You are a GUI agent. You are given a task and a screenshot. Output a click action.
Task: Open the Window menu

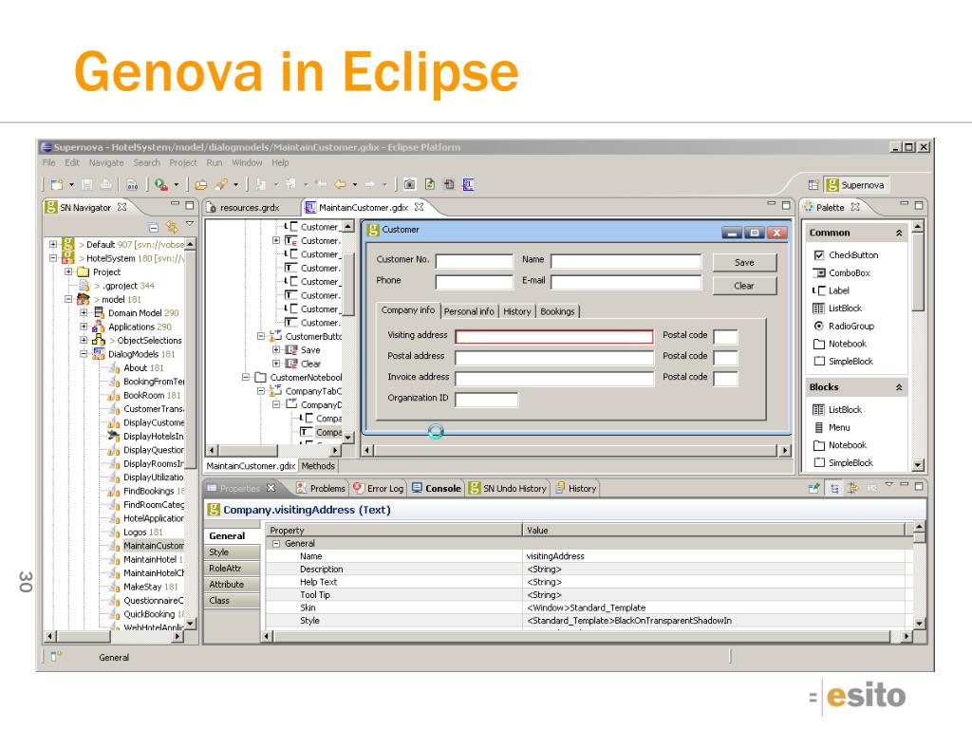click(247, 163)
